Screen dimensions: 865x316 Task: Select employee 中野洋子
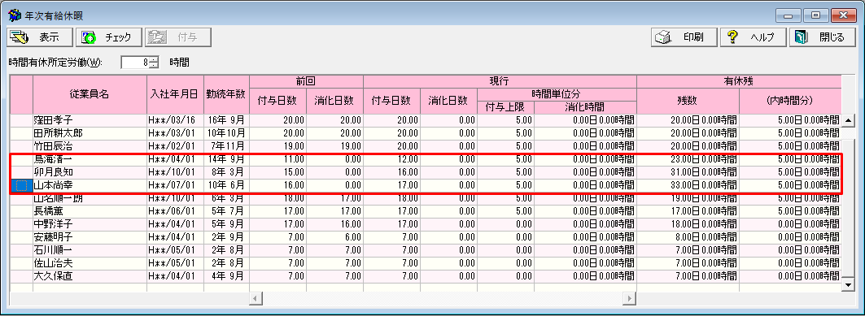[90, 225]
